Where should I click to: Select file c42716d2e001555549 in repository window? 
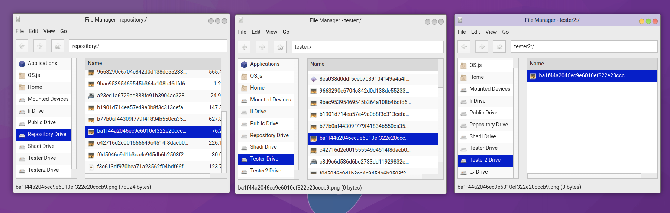coord(153,143)
